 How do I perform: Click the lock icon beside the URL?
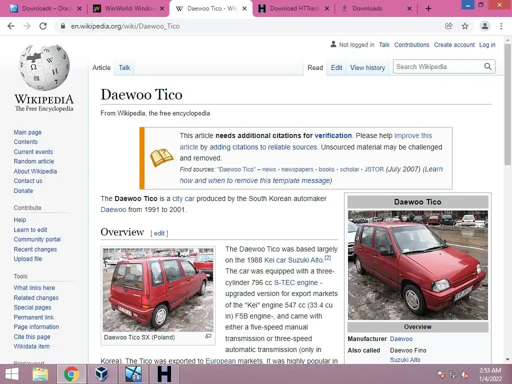click(x=63, y=26)
